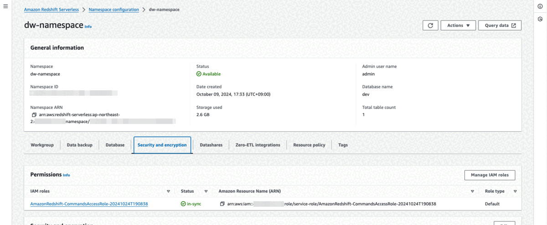Click the IAM role ARN text
The image size is (547, 225).
(332, 204)
